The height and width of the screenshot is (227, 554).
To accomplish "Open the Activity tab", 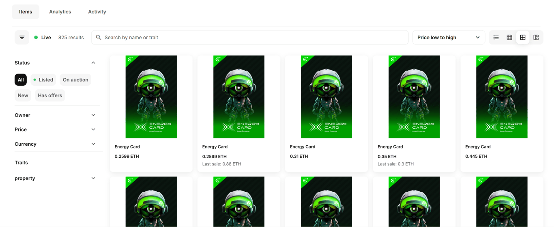I will 97,12.
